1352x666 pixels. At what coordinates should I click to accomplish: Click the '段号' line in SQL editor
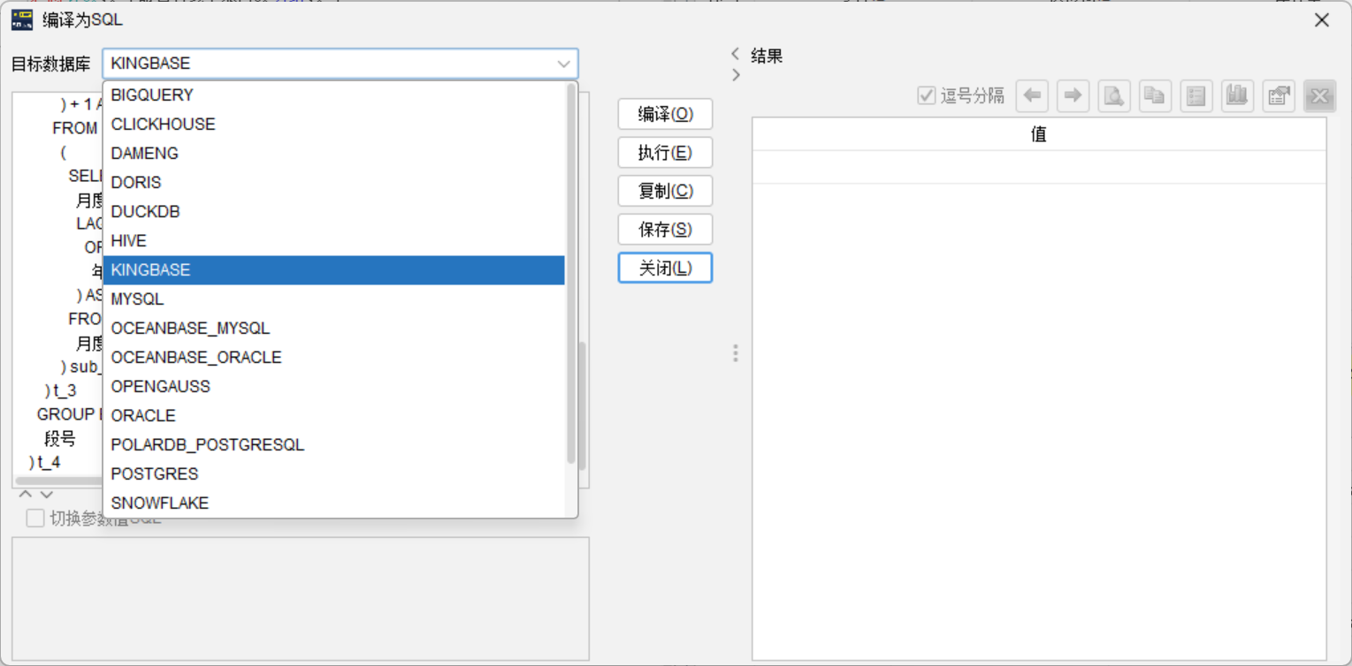[x=60, y=439]
